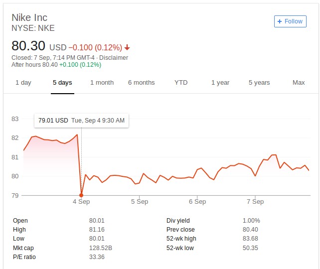The width and height of the screenshot is (320, 269).
Task: Click the 7 Sep axis label
Action: 255,202
